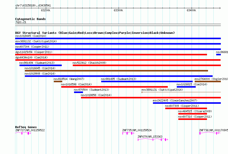The image size is (228, 154).
Task: Click the blue bar under nsv1026815
Action: (x=186, y=87)
